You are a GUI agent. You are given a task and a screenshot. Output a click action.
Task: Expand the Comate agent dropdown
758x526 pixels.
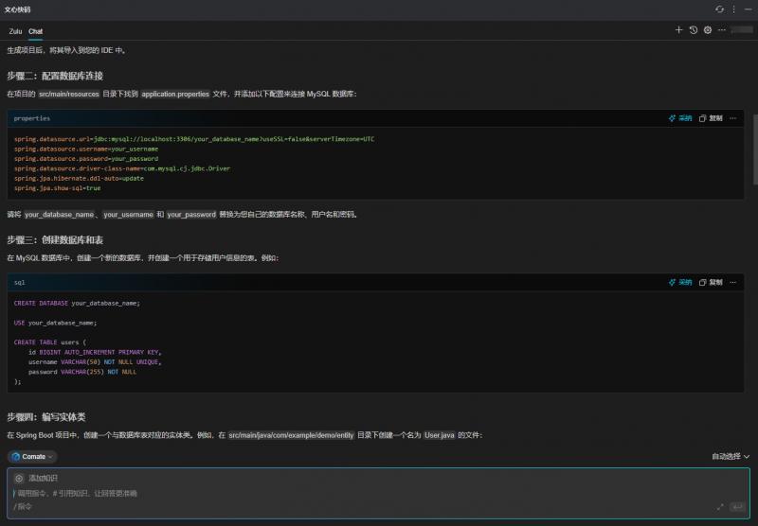pyautogui.click(x=33, y=456)
